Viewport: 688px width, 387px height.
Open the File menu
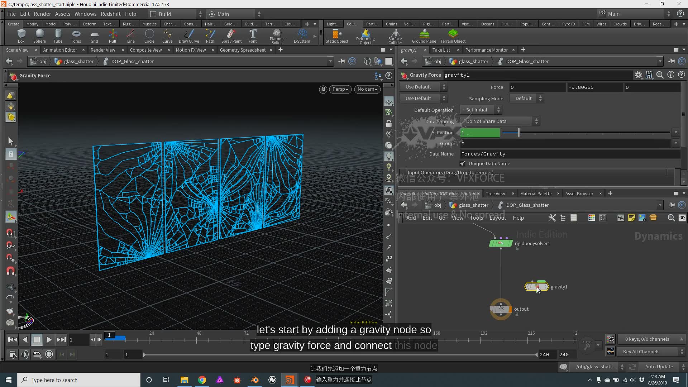click(11, 14)
